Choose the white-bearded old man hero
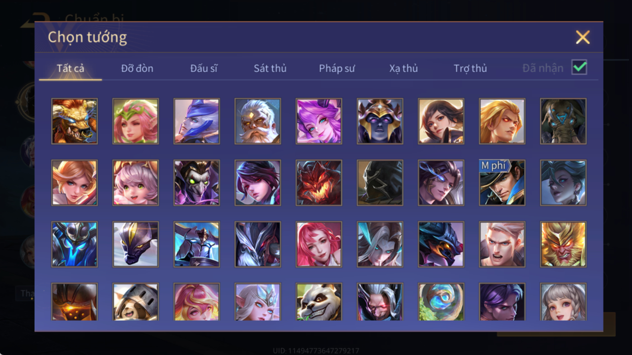 (258, 121)
